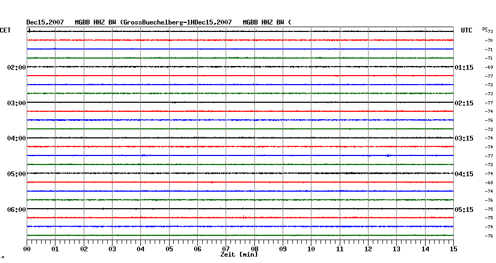Click the minute axis label 10
The width and height of the screenshot is (496, 263).
[311, 249]
